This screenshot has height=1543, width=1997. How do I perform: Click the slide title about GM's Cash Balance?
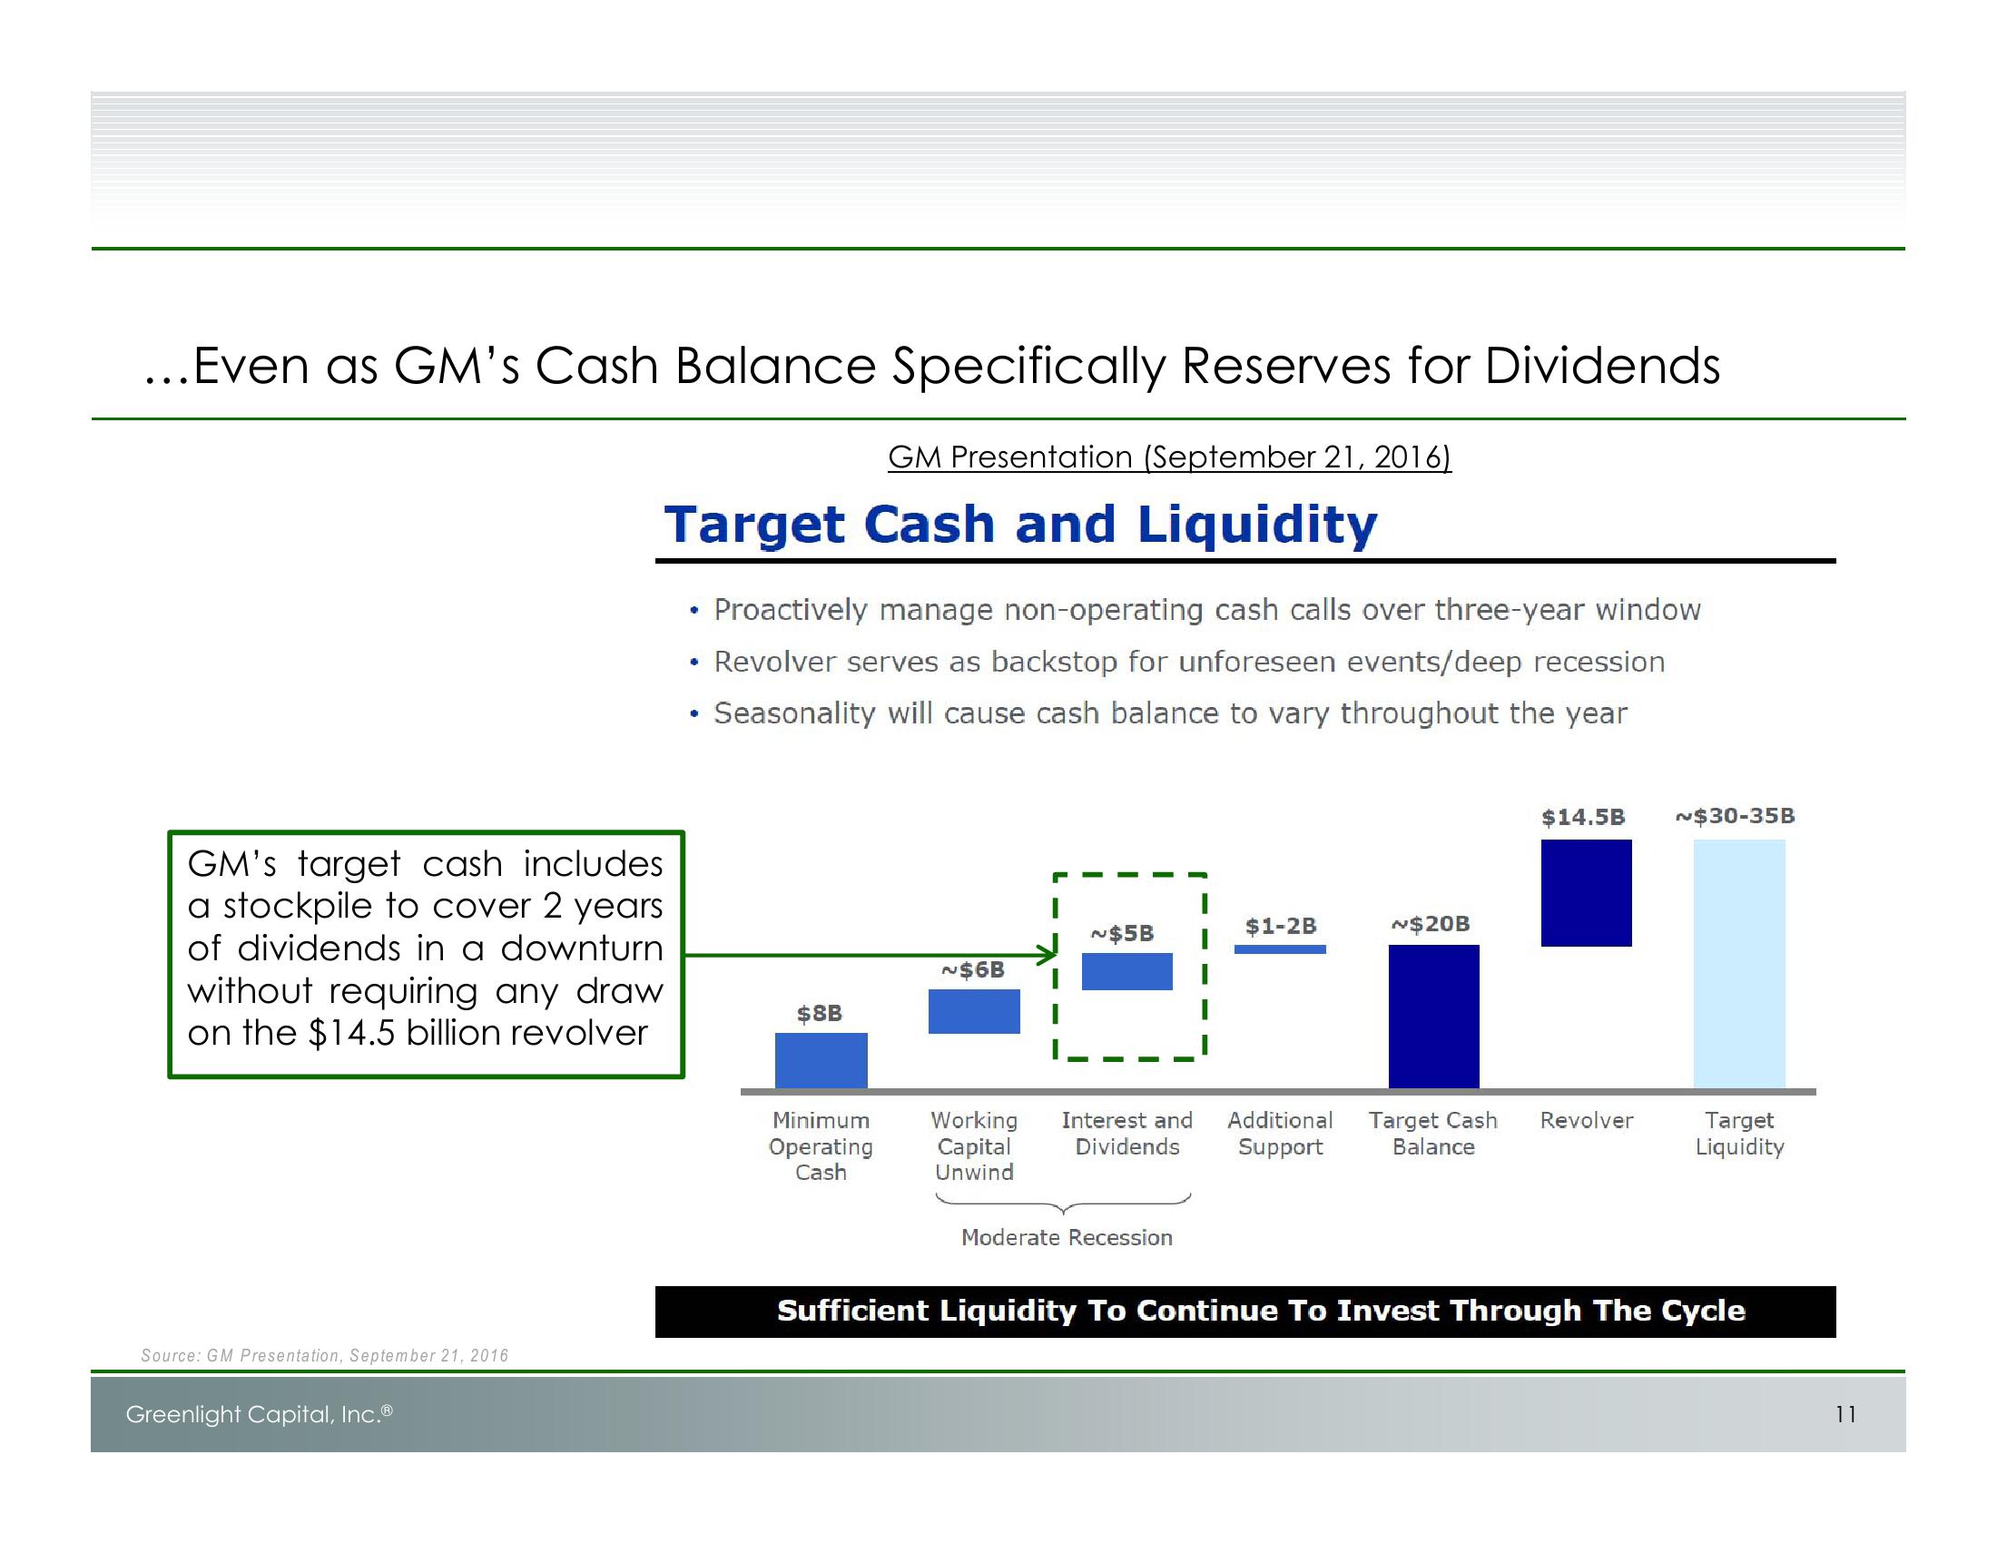[932, 367]
